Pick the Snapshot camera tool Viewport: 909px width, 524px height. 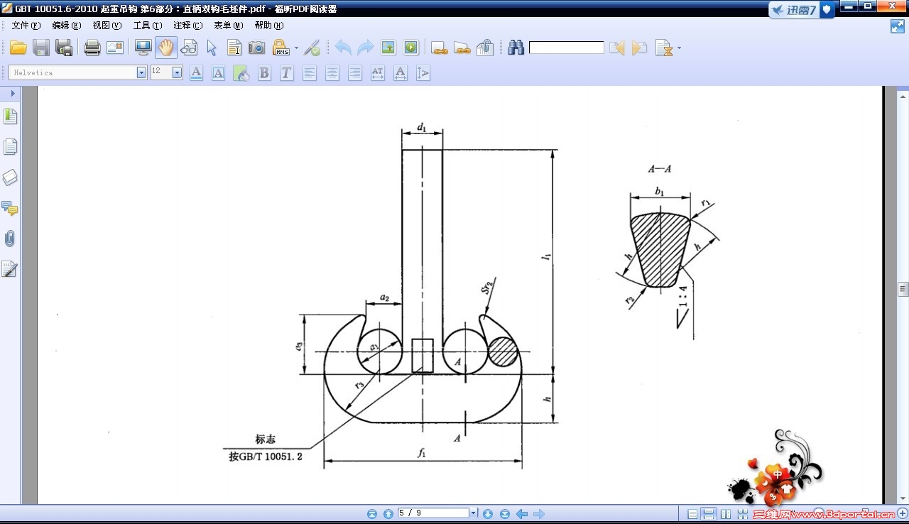[x=257, y=48]
